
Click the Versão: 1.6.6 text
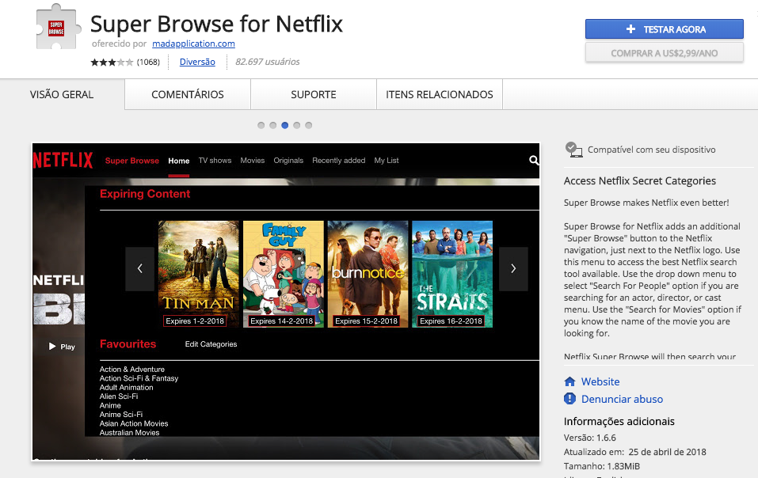click(590, 438)
